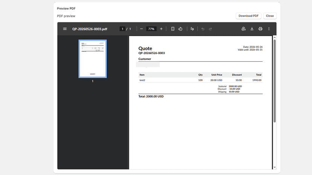Click quote number QP-20260526-0003 in document
This screenshot has height=175, width=312.
point(151,53)
